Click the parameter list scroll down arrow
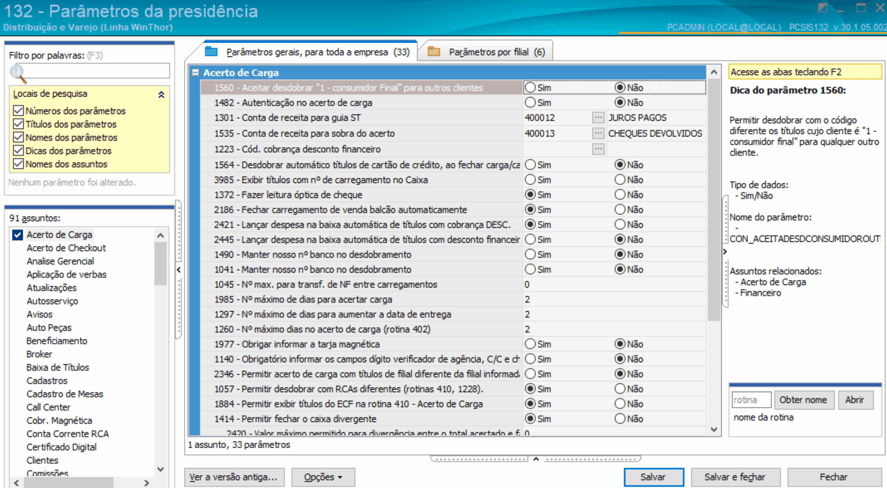Screen dimensions: 887x488 [x=714, y=429]
